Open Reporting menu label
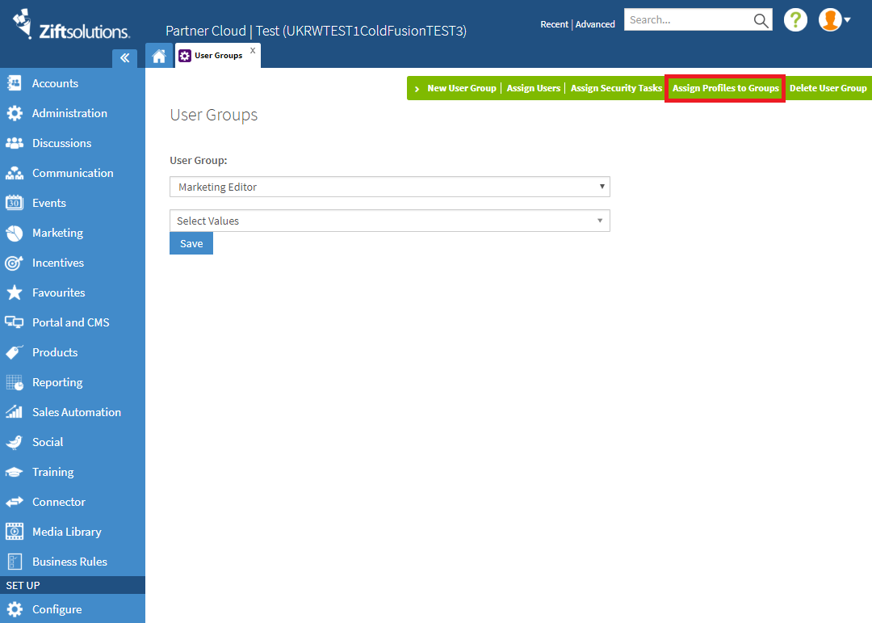This screenshot has width=872, height=623. [x=57, y=382]
